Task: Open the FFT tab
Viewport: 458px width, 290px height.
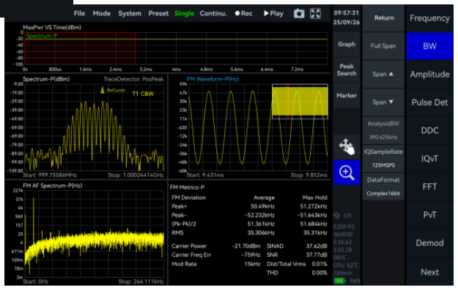Action: pos(429,186)
